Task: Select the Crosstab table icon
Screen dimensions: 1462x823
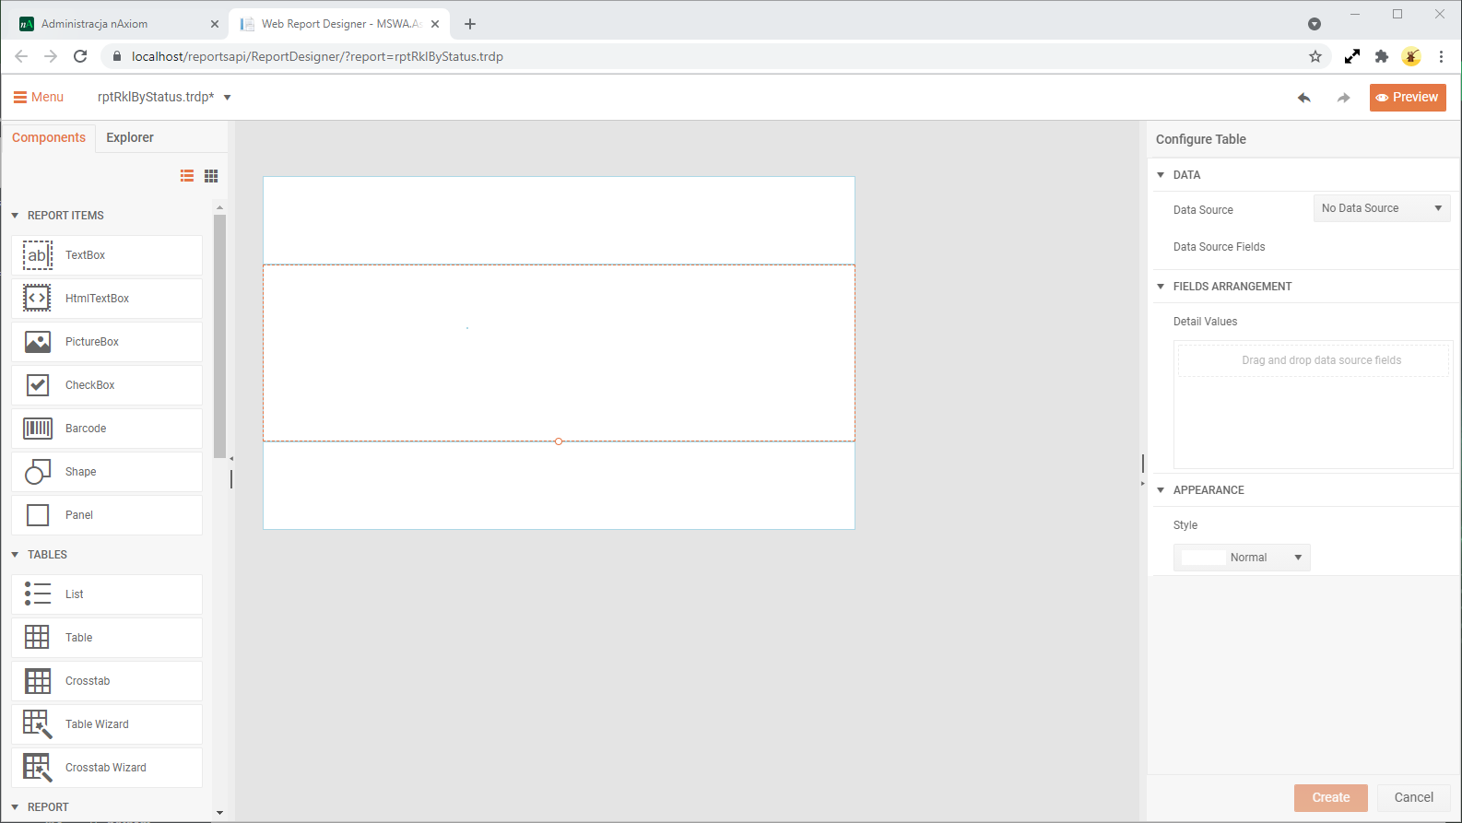Action: point(38,681)
